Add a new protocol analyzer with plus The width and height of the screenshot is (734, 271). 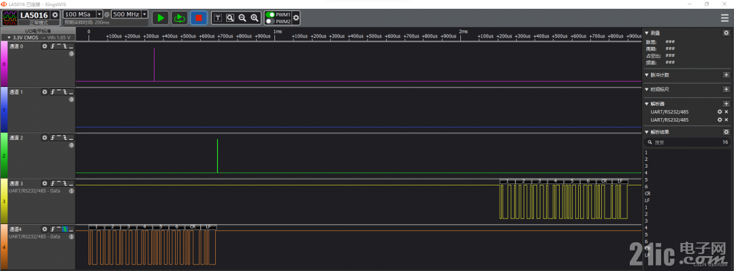point(726,103)
